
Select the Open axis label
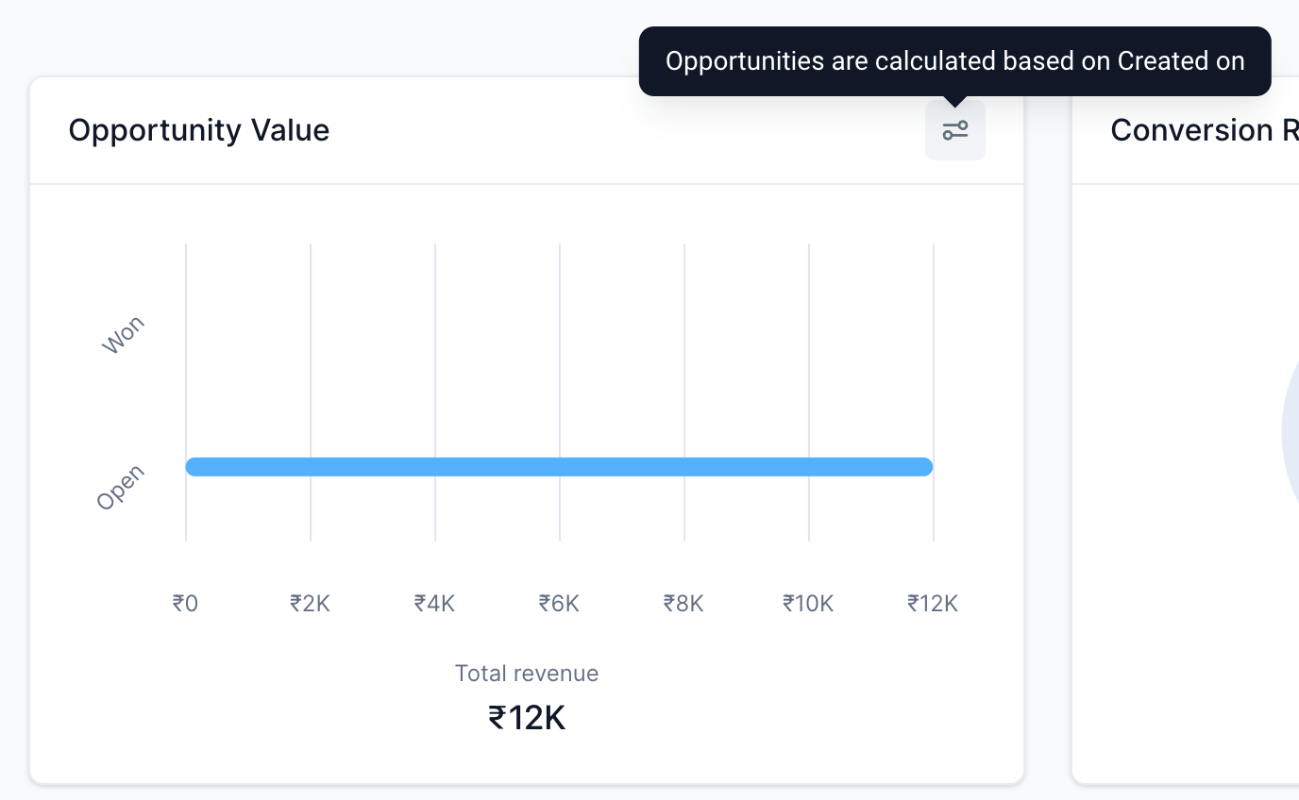pos(121,488)
